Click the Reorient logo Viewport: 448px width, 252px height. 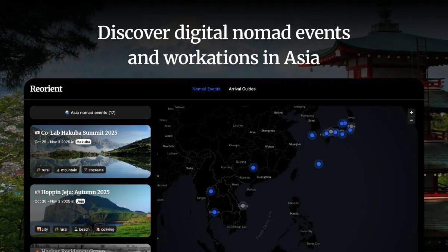click(x=46, y=89)
